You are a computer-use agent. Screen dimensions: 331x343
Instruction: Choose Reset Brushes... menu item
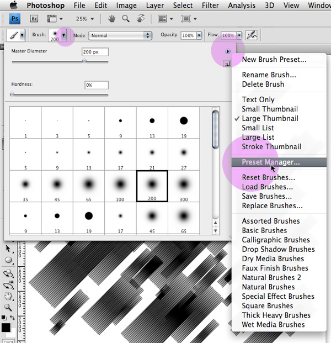coord(279,177)
